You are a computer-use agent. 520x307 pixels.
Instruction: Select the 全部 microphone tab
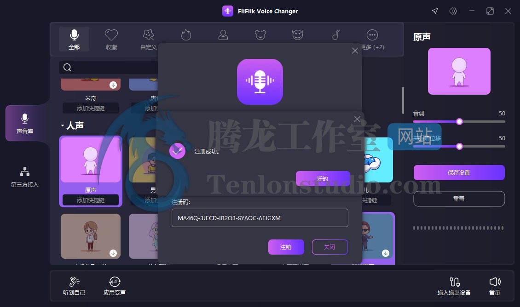click(x=74, y=39)
